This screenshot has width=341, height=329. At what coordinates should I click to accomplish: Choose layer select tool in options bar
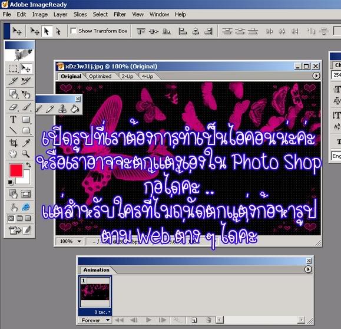[47, 31]
